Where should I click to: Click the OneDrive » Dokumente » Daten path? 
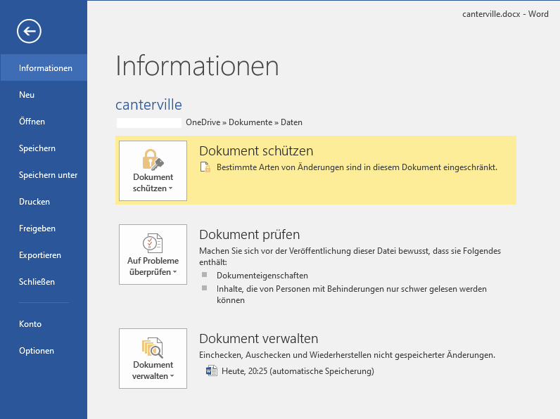(x=244, y=122)
